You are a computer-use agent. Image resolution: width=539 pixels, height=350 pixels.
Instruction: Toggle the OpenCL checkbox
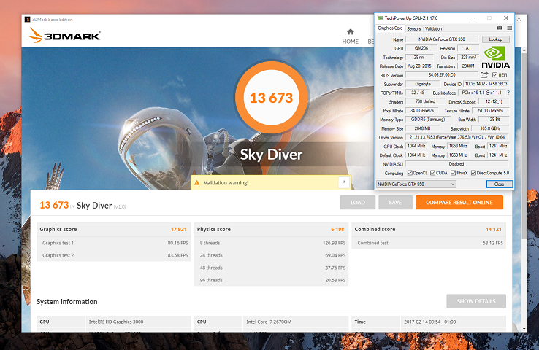(410, 173)
